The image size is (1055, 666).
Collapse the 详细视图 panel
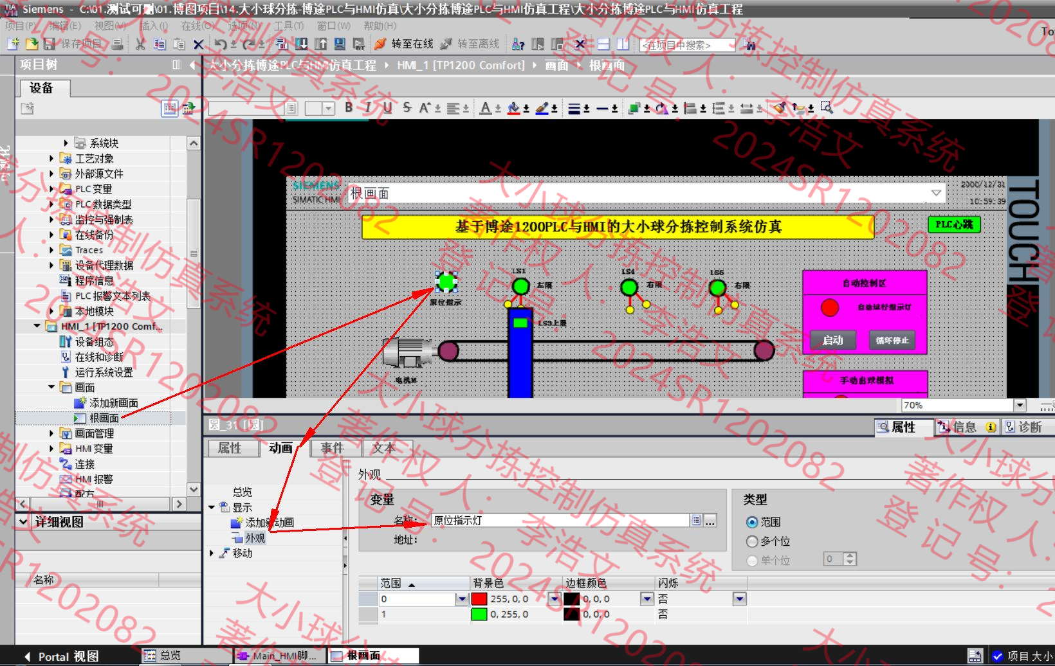tap(23, 521)
